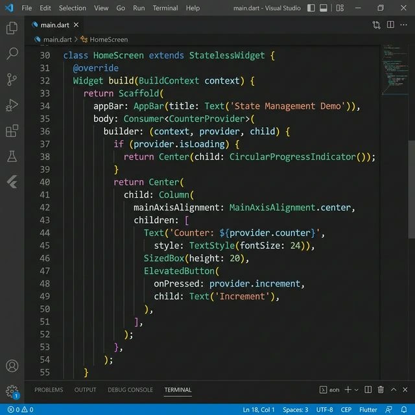Click the VS Code logo icon
This screenshot has height=415, width=415.
tap(9, 8)
